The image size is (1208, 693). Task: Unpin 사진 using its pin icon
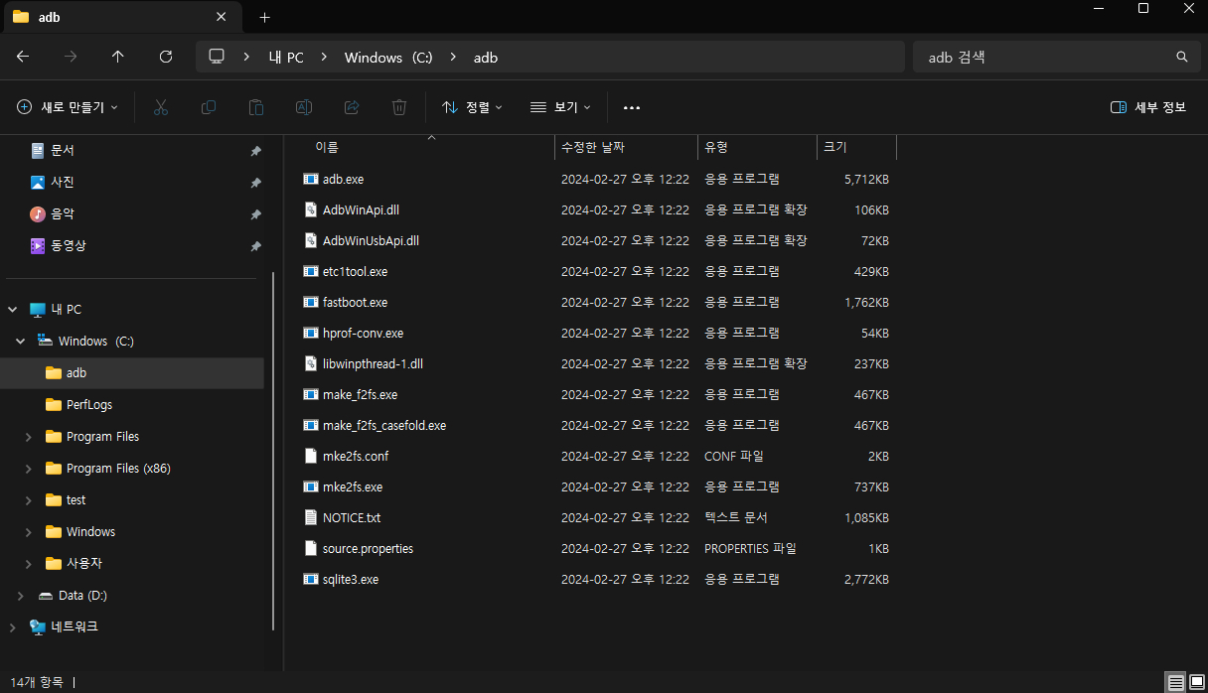tap(255, 183)
